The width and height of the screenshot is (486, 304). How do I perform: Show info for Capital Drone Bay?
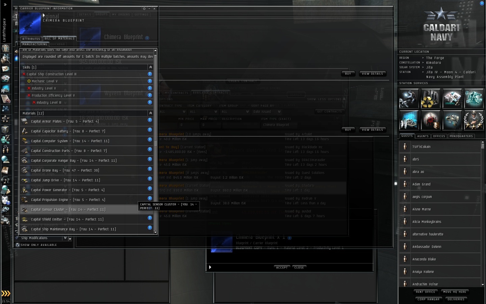tap(150, 169)
